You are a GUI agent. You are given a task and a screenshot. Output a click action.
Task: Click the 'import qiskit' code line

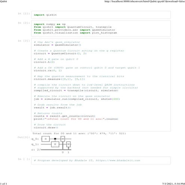coord(45,15)
